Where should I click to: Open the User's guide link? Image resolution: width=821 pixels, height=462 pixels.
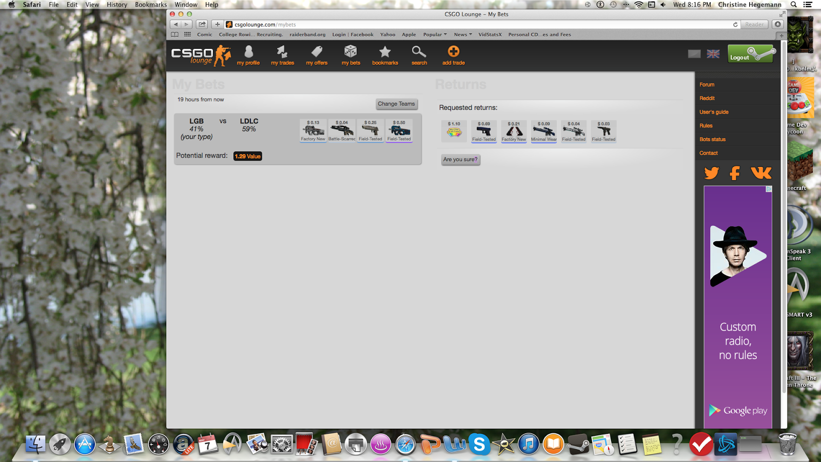click(714, 112)
